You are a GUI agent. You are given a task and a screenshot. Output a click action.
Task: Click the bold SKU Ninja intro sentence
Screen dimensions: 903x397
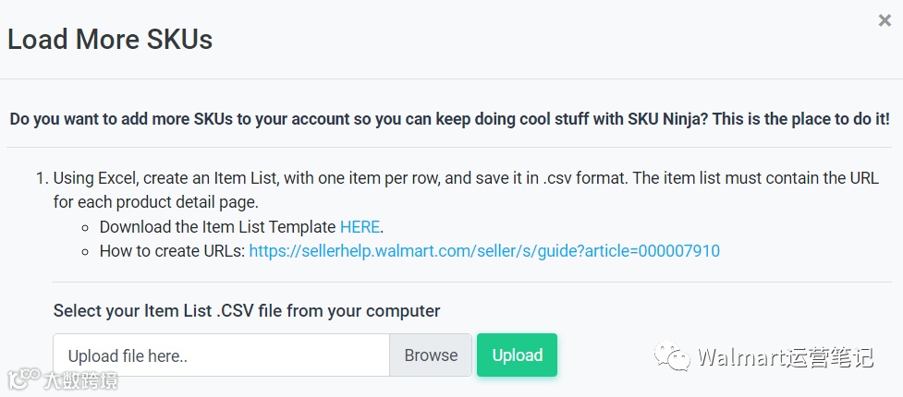coord(449,120)
